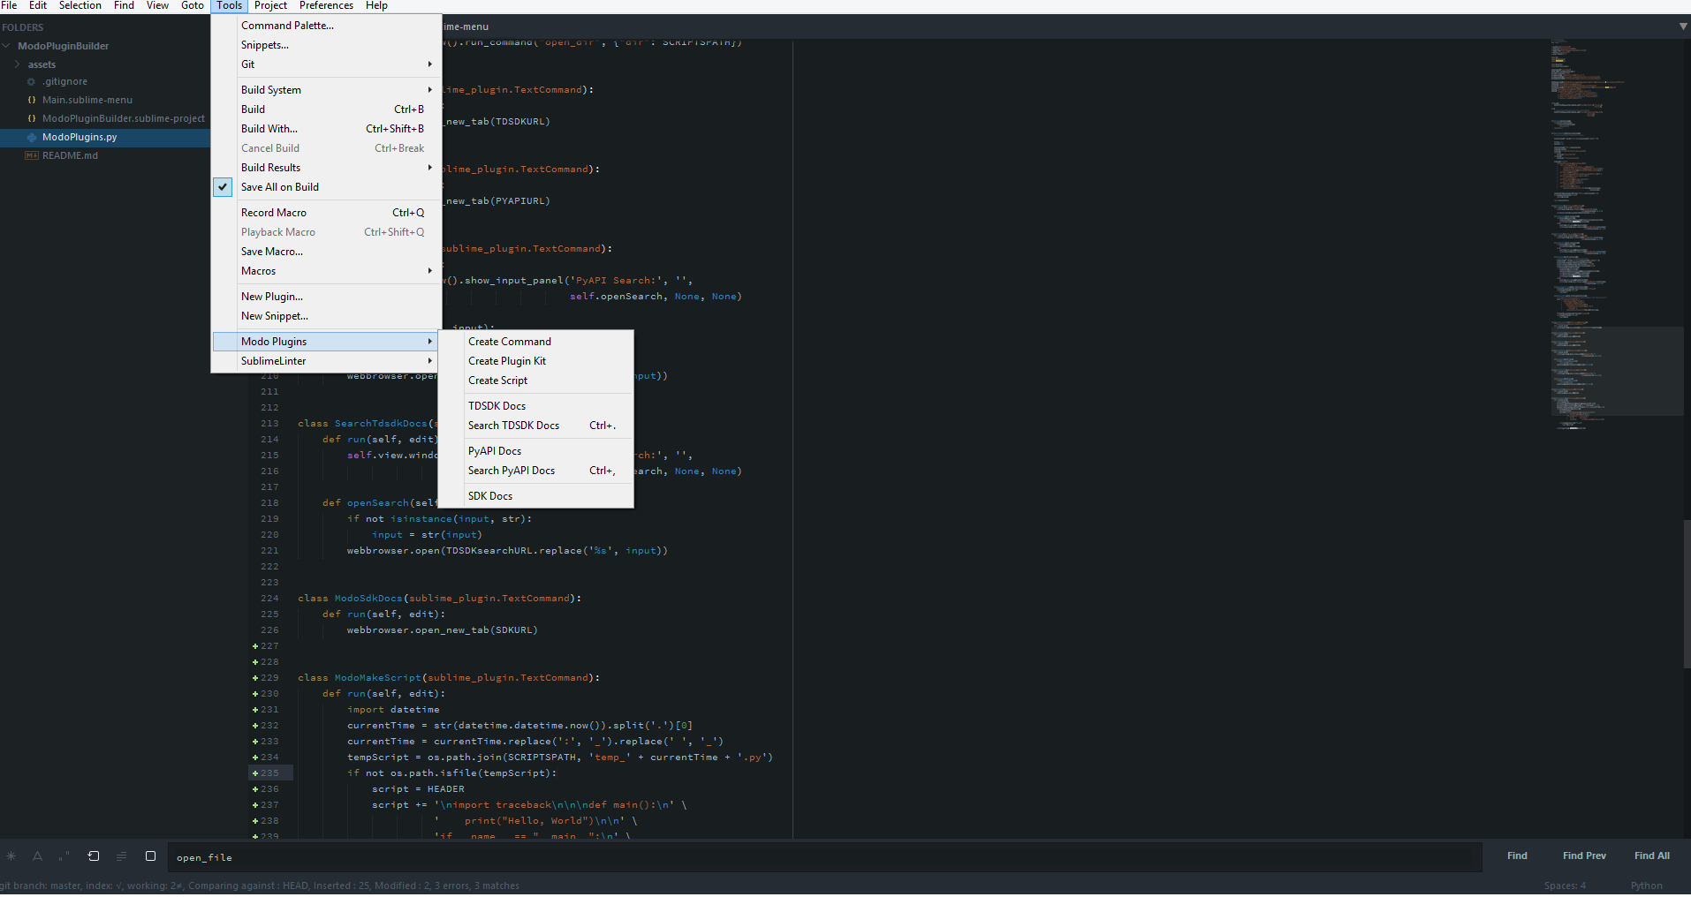This screenshot has width=1691, height=897.
Task: Select Create Plugin Kit entry
Action: tap(535, 361)
